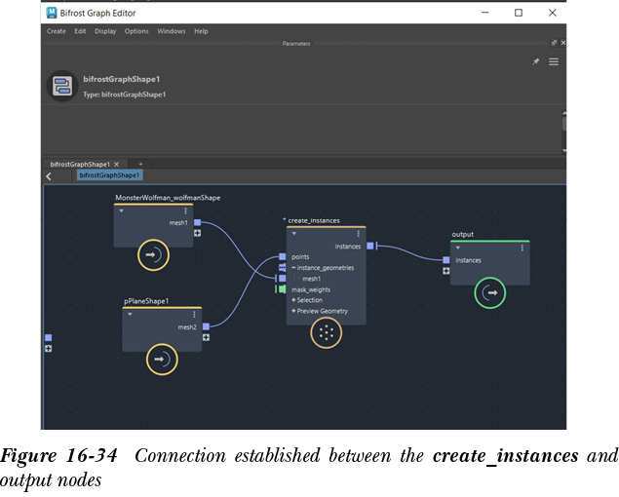Open the Display menu

105,31
